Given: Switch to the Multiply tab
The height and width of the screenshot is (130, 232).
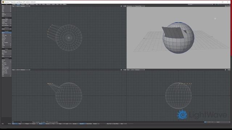Looking at the screenshot, I should (23, 5).
